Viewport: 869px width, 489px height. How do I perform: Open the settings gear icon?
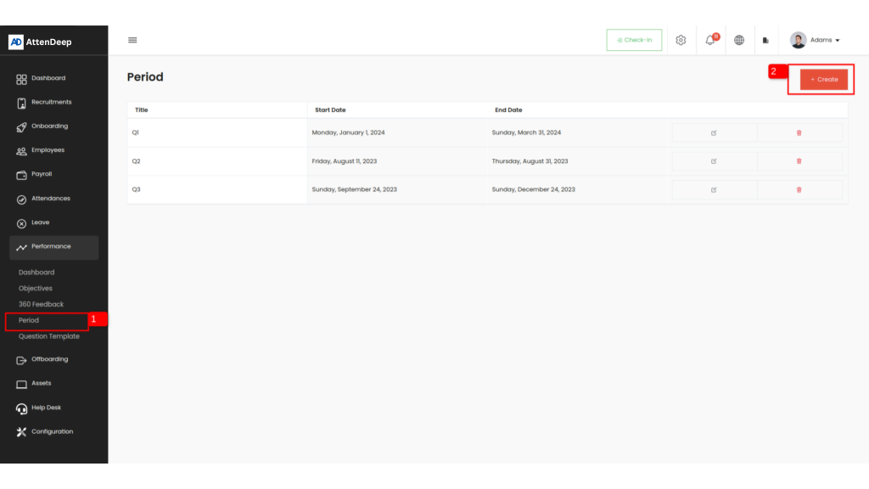(681, 40)
